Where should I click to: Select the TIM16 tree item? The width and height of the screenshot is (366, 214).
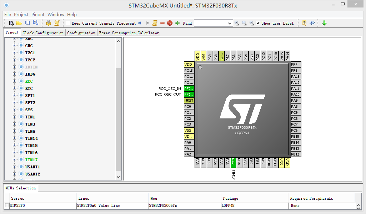click(31, 153)
